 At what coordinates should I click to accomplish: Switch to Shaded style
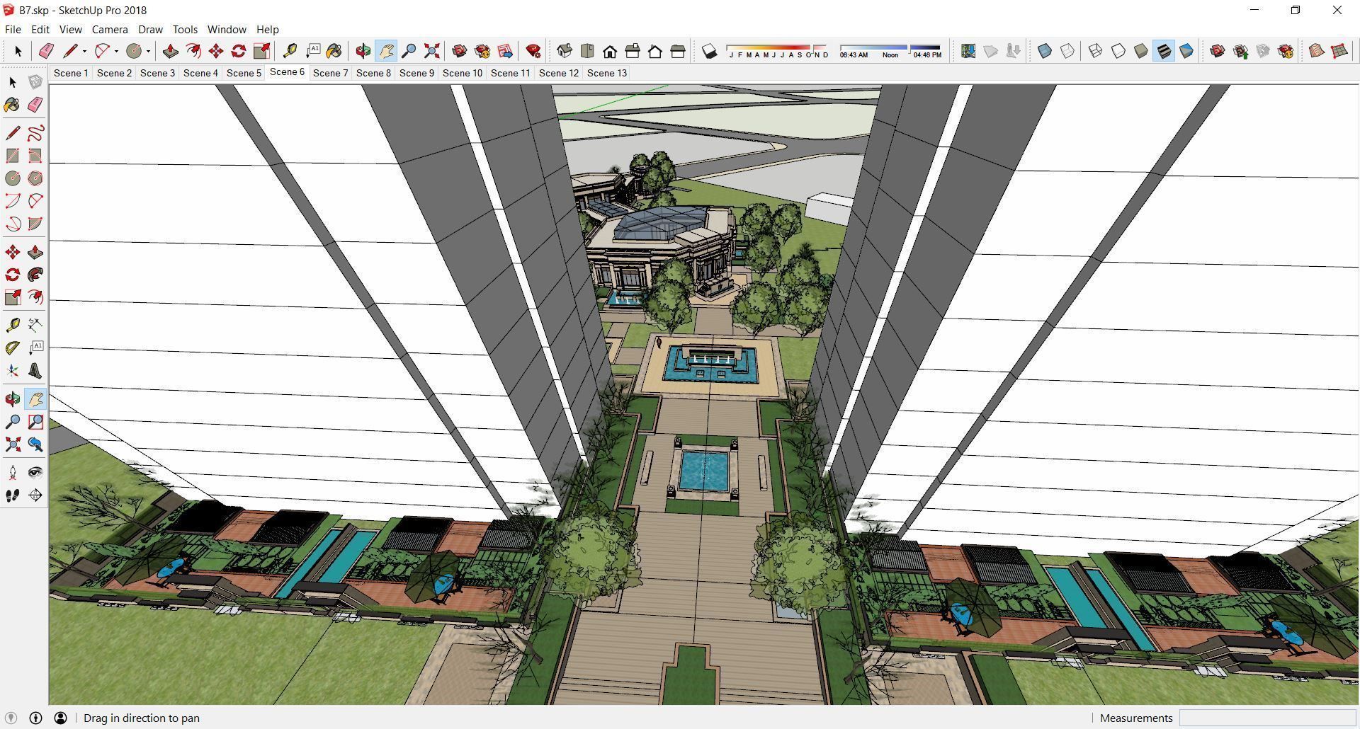1140,51
